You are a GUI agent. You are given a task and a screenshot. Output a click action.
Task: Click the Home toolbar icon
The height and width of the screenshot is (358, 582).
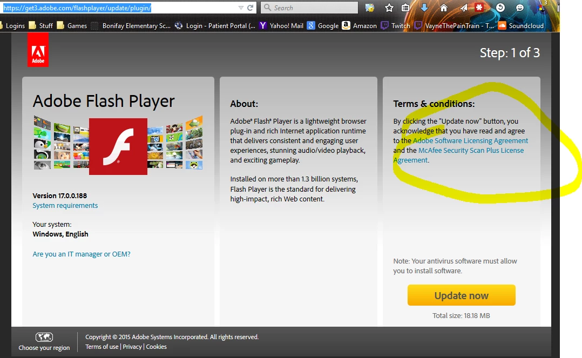(x=444, y=8)
